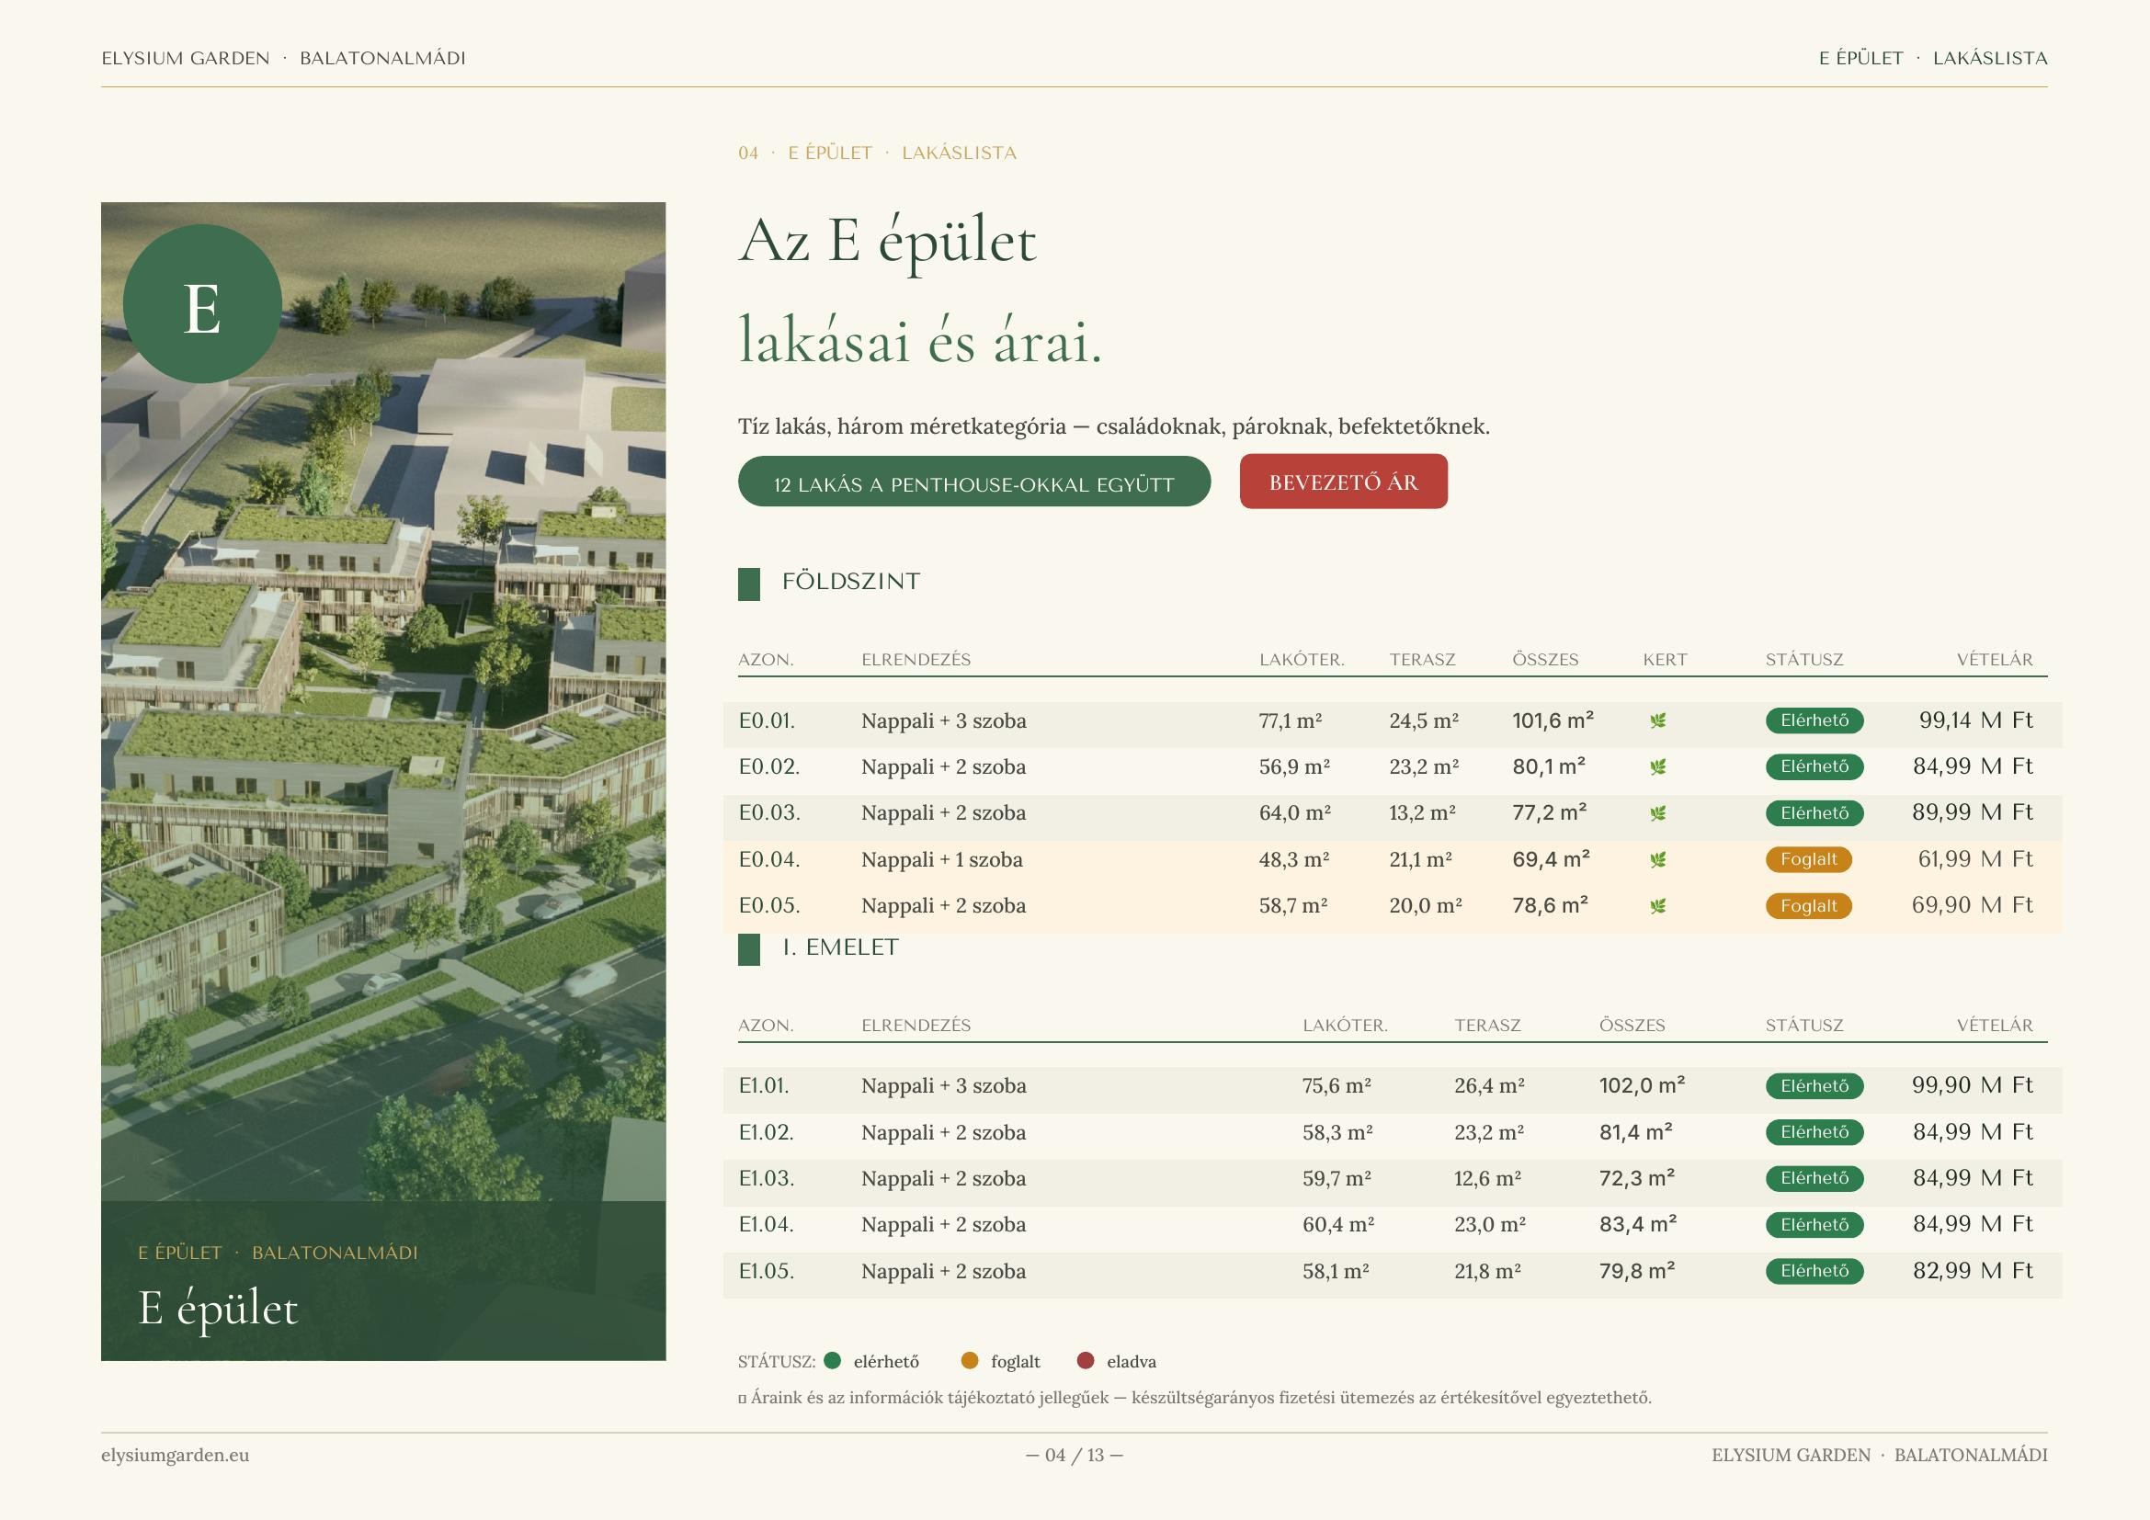
Task: Click the green circle E building badge
Action: pyautogui.click(x=202, y=304)
